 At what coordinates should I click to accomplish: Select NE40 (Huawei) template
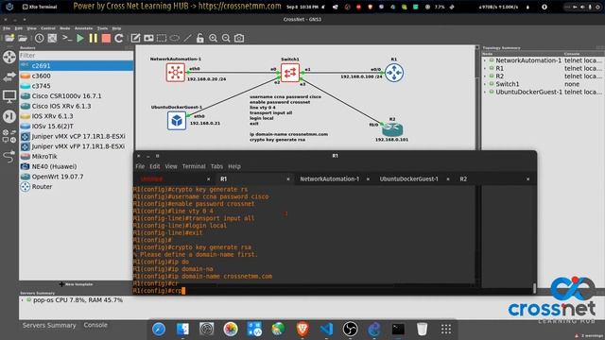[x=76, y=166]
